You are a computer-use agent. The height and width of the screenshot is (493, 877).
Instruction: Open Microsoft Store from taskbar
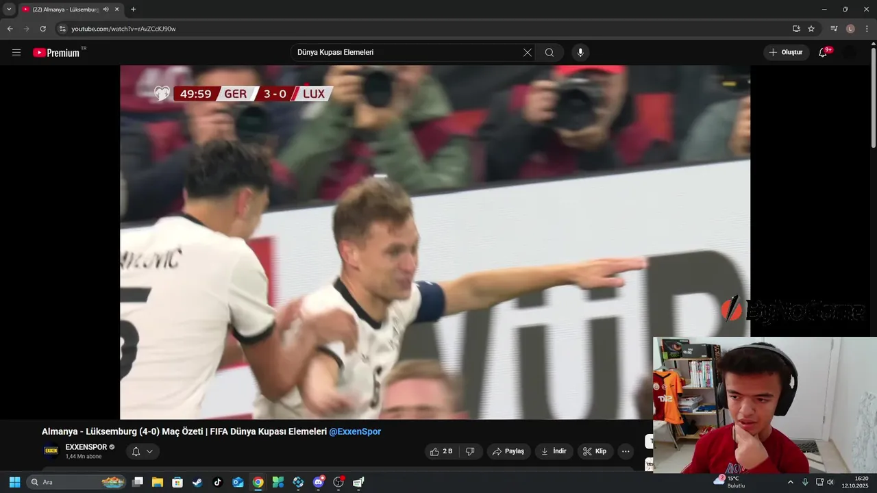click(x=177, y=482)
